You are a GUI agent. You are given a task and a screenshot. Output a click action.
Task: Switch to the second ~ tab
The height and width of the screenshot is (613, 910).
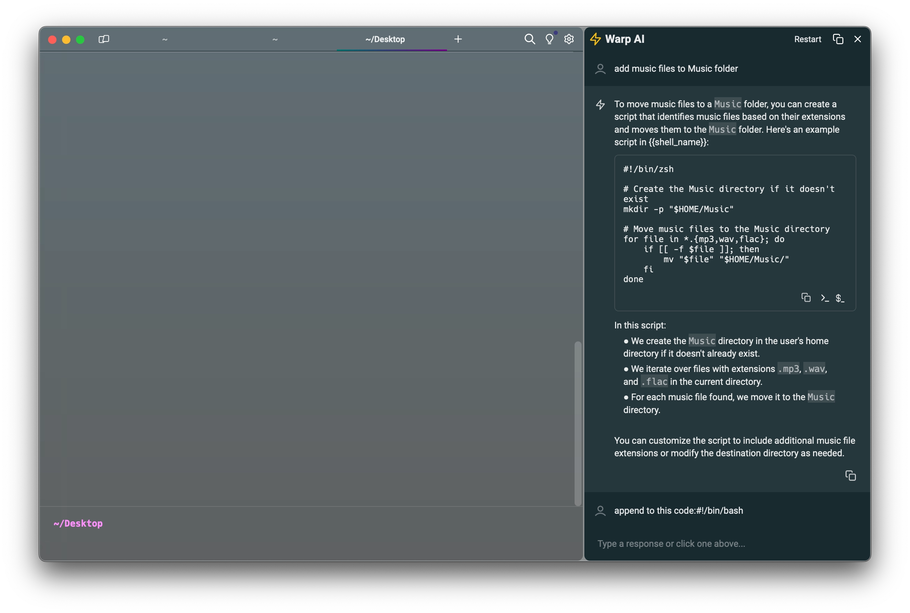pos(275,39)
